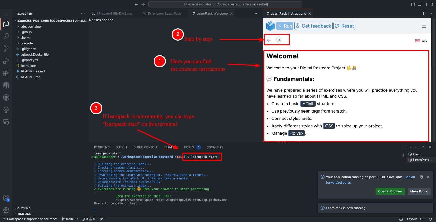The image size is (436, 222).
Task: Open LearnPack hamburger menu
Action: (423, 26)
